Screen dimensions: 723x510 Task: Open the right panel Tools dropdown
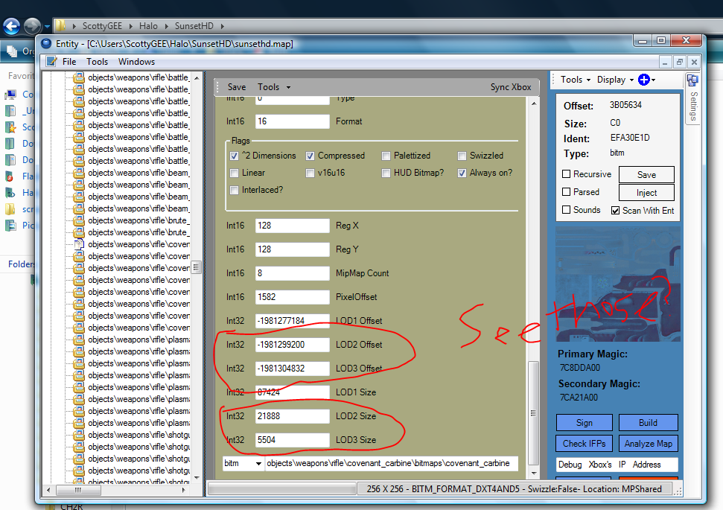coord(575,80)
